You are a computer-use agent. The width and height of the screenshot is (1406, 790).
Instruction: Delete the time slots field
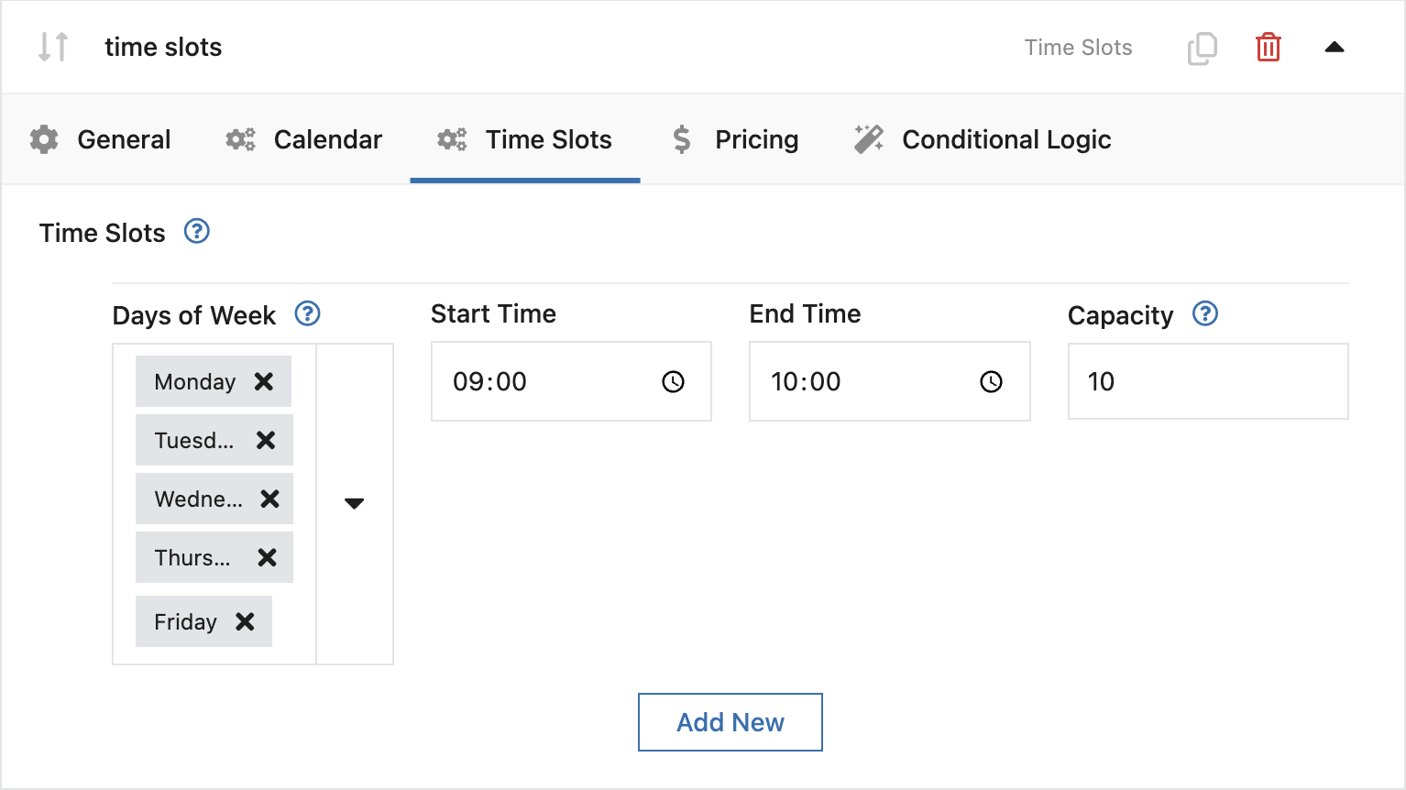click(x=1269, y=48)
